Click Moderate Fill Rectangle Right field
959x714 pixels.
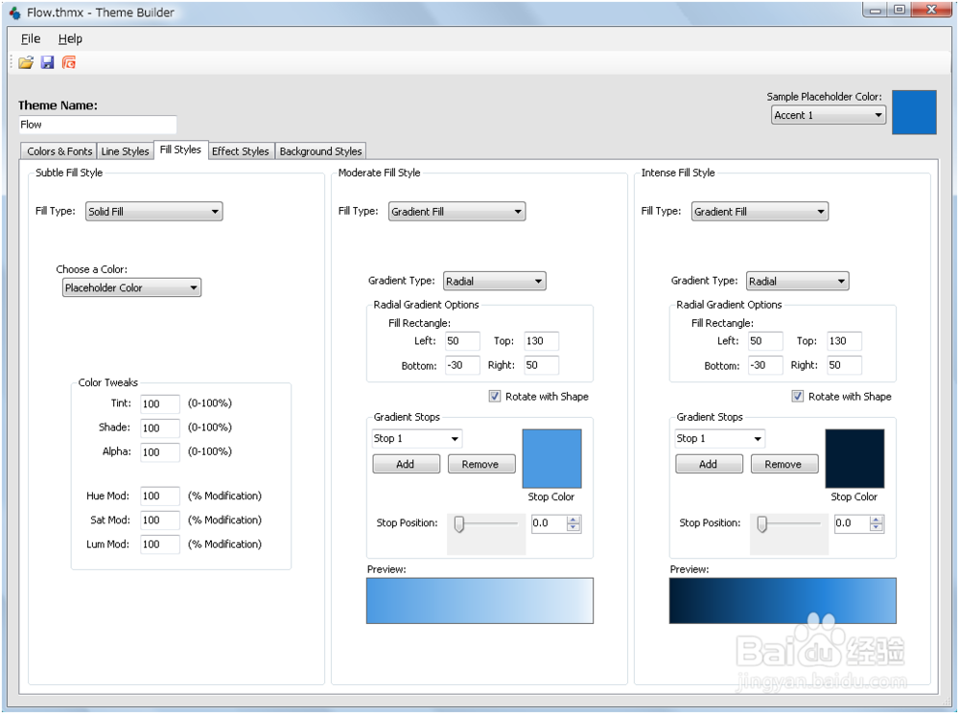point(541,365)
